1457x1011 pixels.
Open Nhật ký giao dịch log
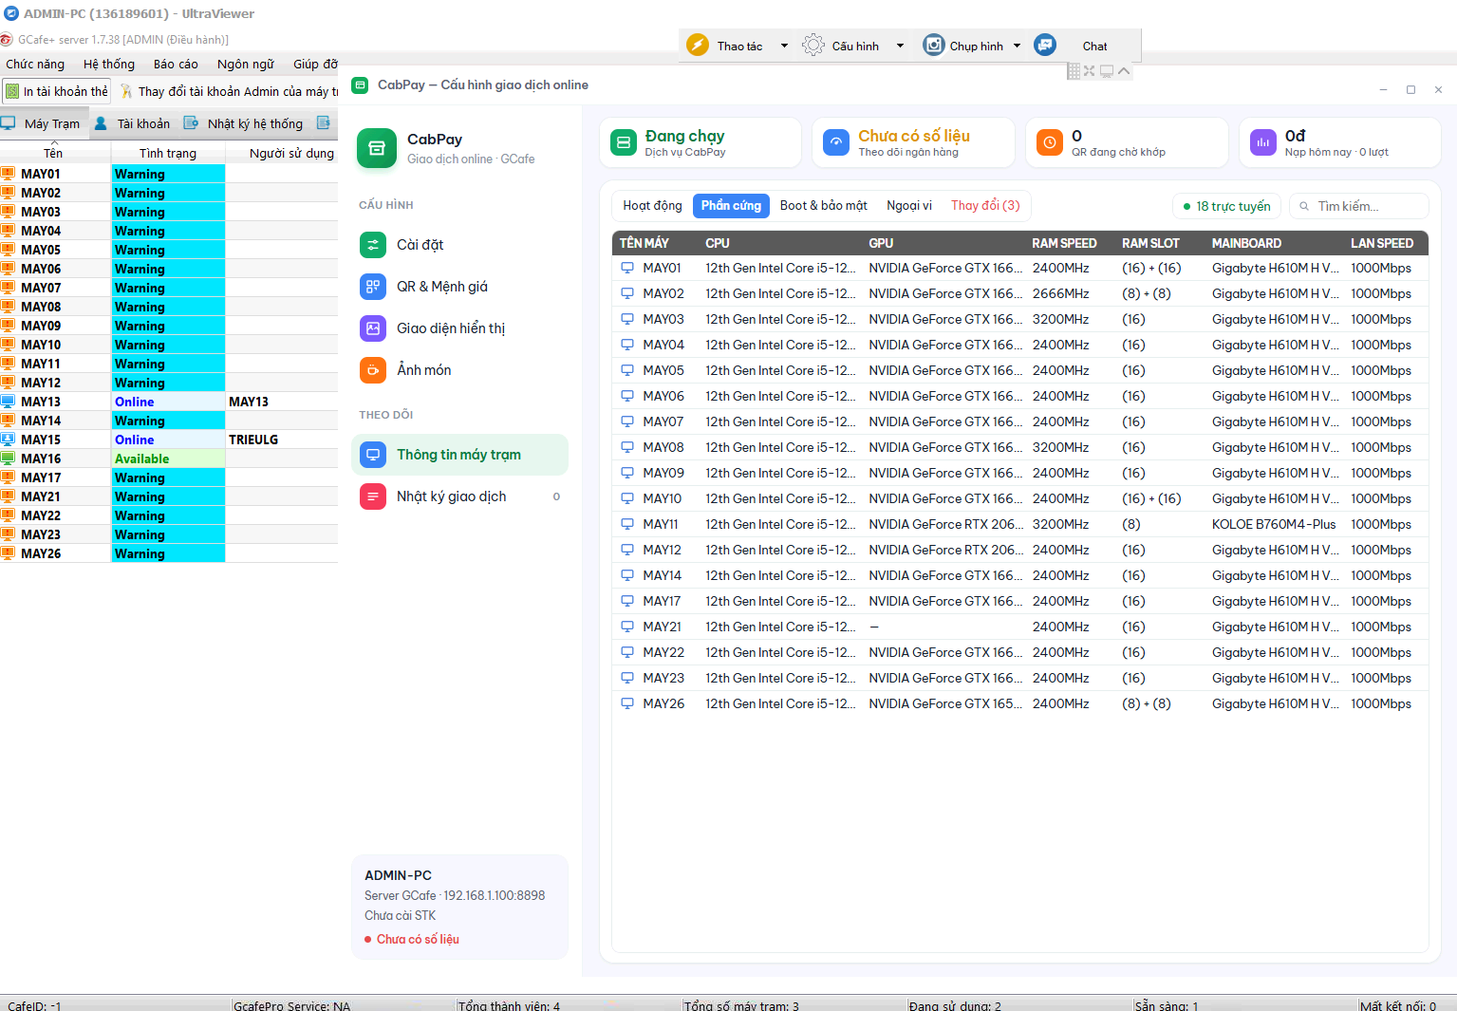click(x=459, y=496)
